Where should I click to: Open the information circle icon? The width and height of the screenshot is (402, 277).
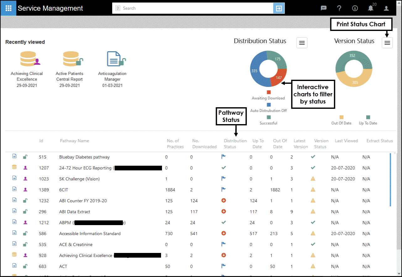(355, 8)
